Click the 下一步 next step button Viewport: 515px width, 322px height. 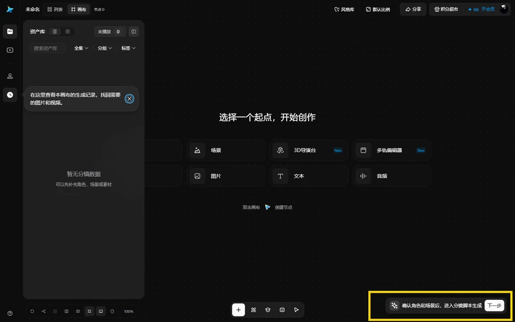(495, 305)
